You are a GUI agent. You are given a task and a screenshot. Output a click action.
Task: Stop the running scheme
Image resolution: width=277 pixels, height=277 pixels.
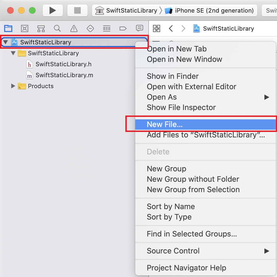pos(77,10)
